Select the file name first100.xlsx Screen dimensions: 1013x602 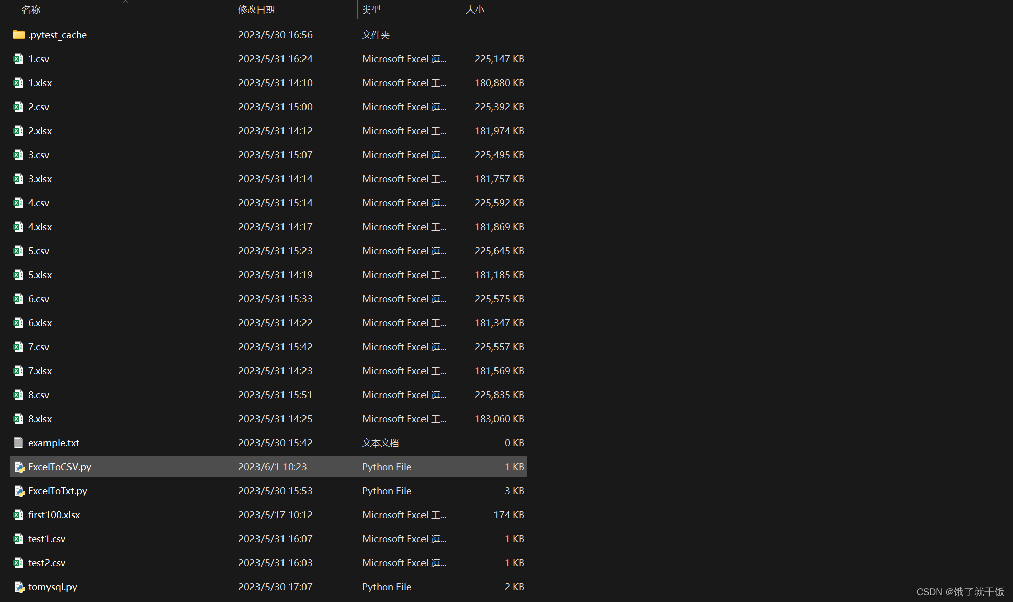click(x=54, y=515)
